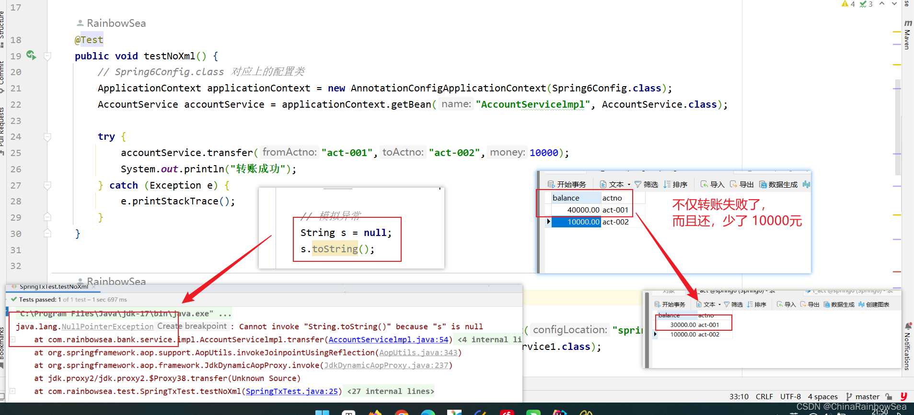Expand the 27 internal lines stack frames
The height and width of the screenshot is (415, 914).
391,391
